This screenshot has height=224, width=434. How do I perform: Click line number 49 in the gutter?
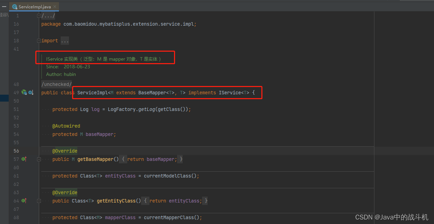(x=16, y=93)
